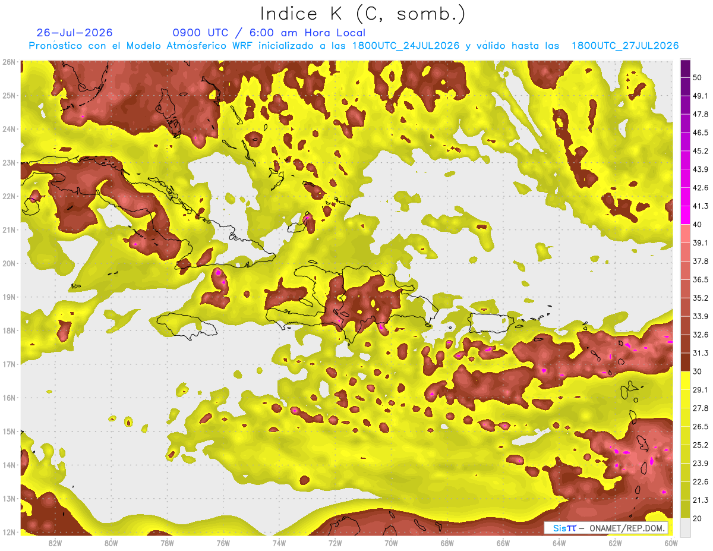Click the 25.2 legend value

[700, 445]
